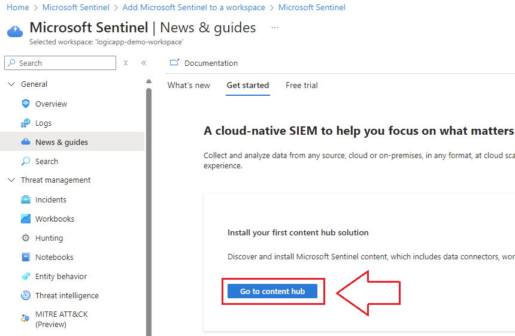Collapse the Threat management section
Image resolution: width=515 pixels, height=336 pixels.
11,180
